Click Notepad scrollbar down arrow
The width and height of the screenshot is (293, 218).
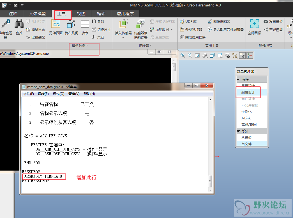[x=210, y=190]
